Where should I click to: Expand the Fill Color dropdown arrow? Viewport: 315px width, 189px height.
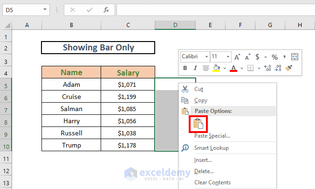225,68
